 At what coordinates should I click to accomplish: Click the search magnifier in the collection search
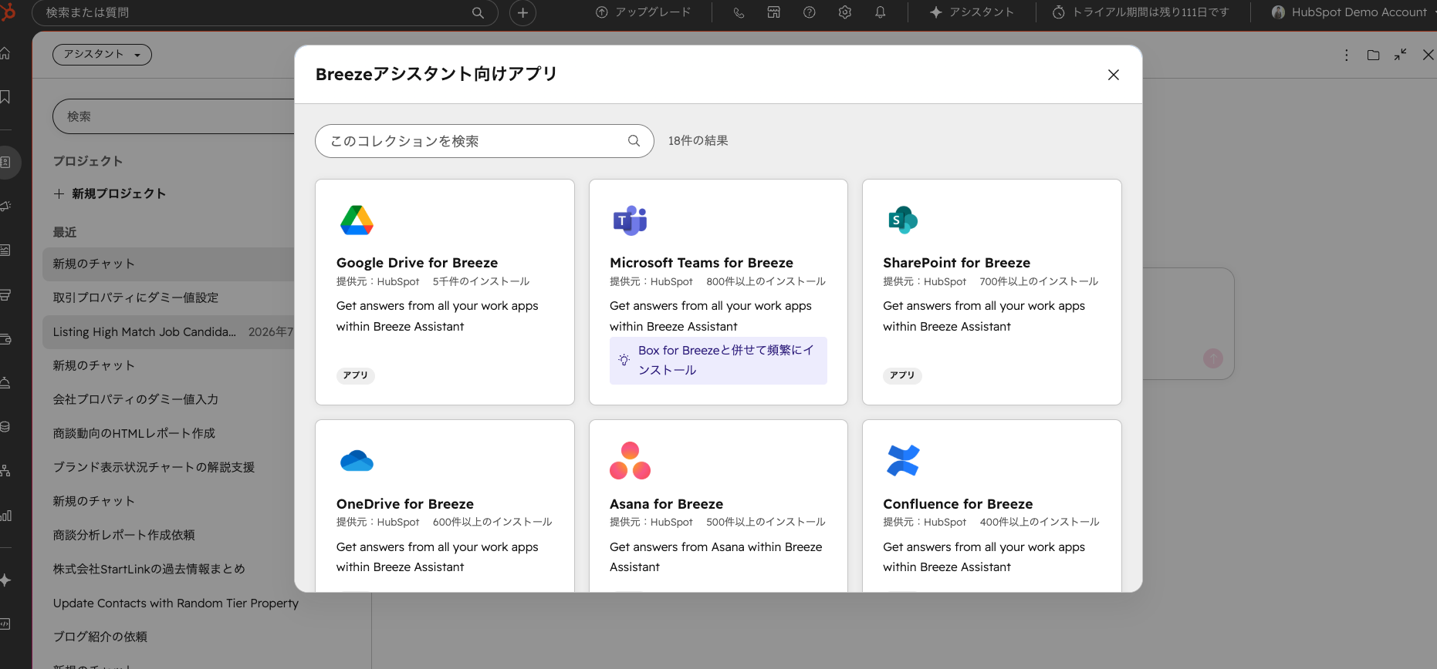click(634, 141)
